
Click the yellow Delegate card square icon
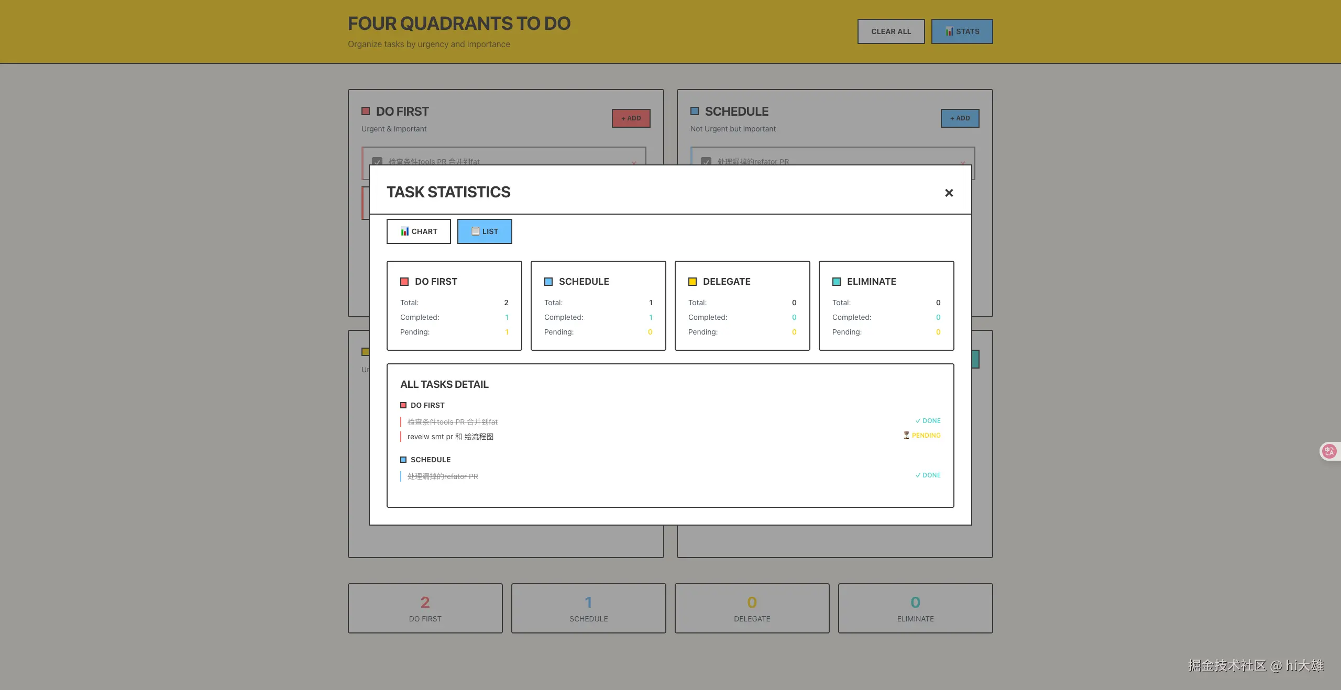[x=693, y=282]
